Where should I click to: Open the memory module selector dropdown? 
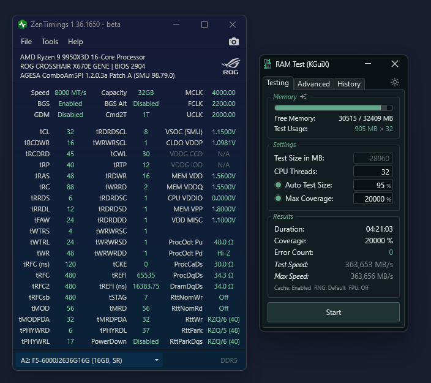[89, 360]
